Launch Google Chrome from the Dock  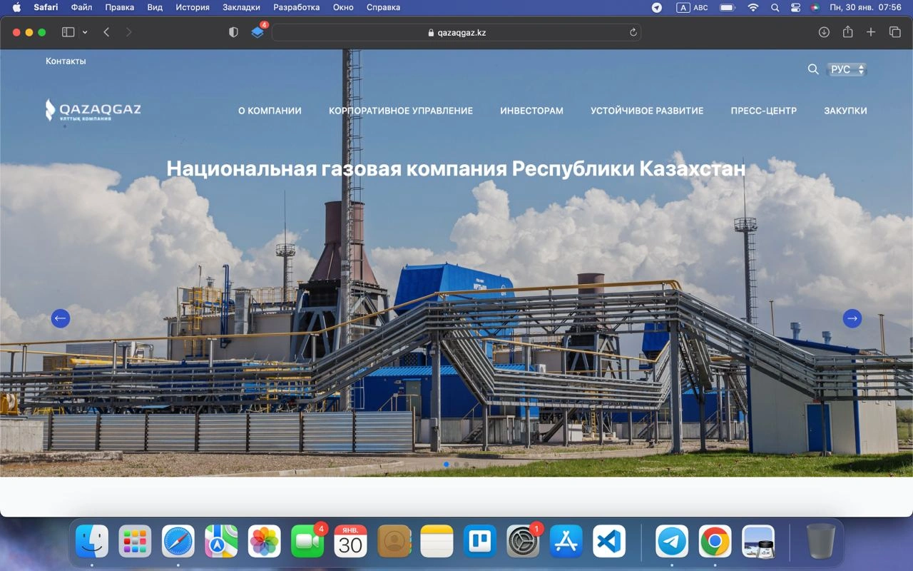point(715,541)
